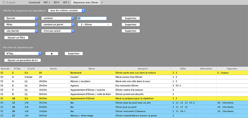Select 'Maison / escaliers' décor cell

point(92,81)
